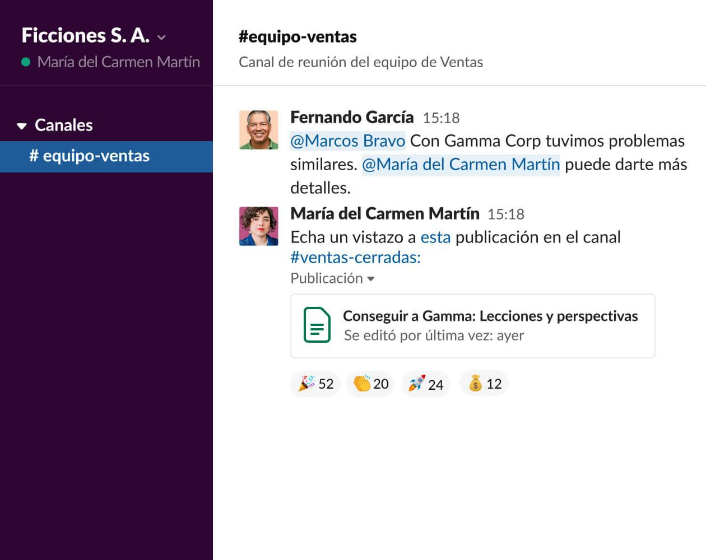Click the @Marcos Bravo mention
Image resolution: width=706 pixels, height=560 pixels.
pos(347,141)
